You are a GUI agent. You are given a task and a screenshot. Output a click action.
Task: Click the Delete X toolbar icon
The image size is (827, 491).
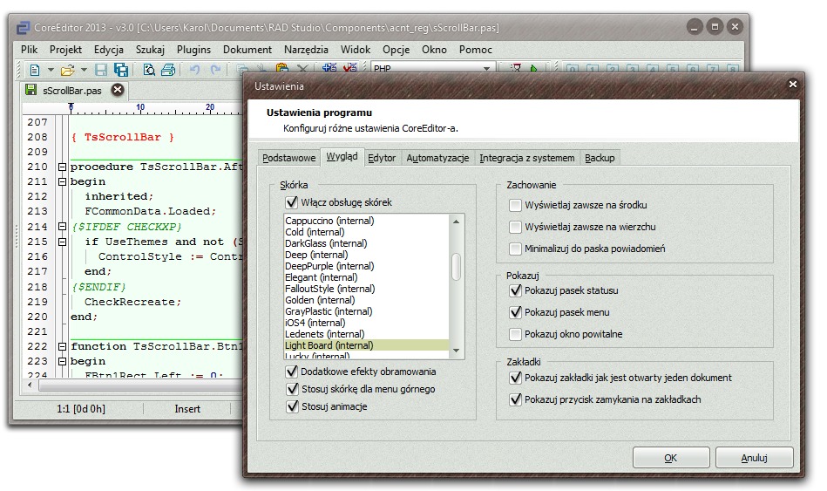point(302,68)
